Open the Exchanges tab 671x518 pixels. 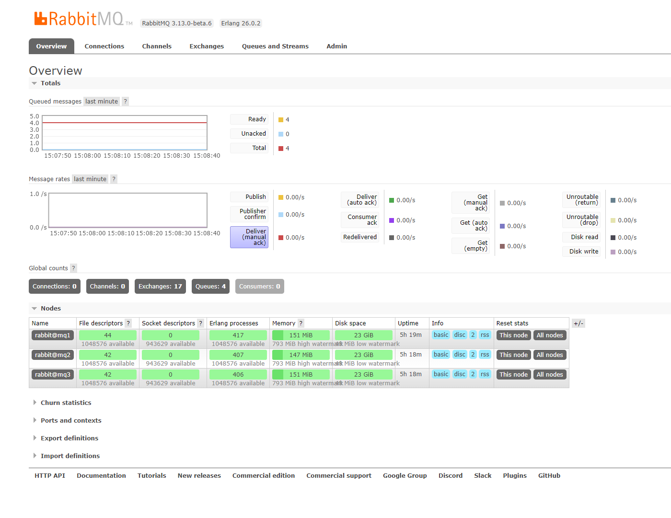click(x=207, y=46)
